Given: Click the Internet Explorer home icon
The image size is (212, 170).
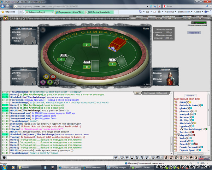Looking at the screenshot, I should (140, 12).
